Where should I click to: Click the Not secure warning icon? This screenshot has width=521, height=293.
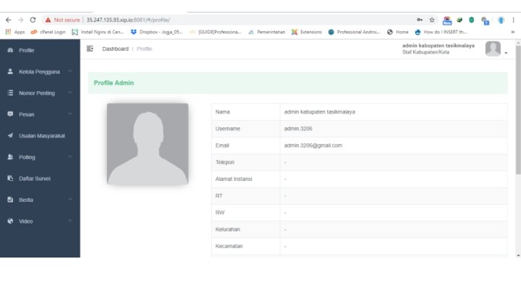click(48, 20)
